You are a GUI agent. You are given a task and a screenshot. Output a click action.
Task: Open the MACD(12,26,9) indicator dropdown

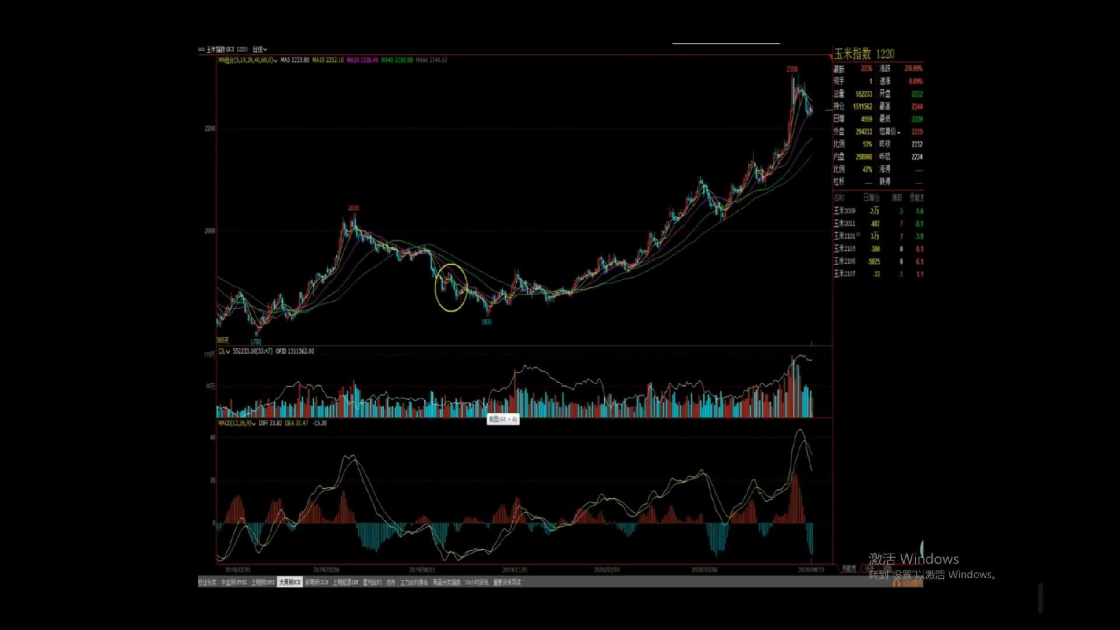tap(237, 423)
